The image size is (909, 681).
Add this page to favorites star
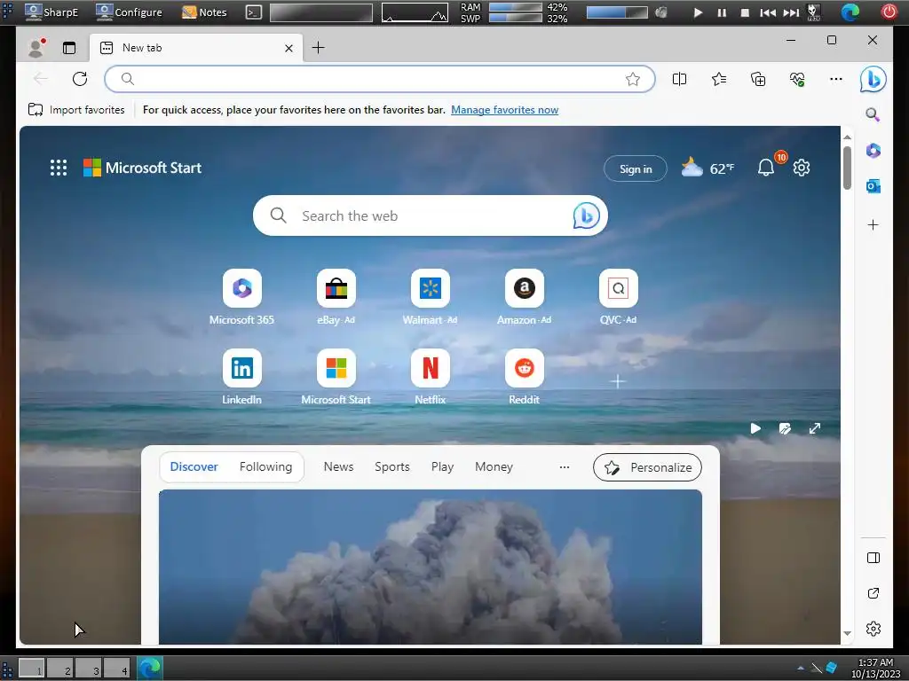pos(632,79)
